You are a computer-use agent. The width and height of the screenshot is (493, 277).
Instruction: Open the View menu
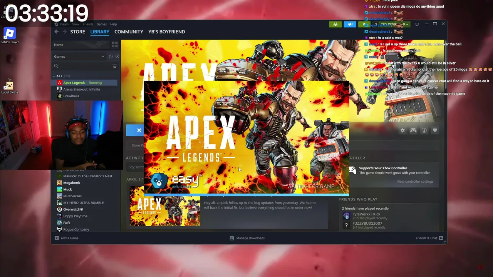[x=75, y=24]
